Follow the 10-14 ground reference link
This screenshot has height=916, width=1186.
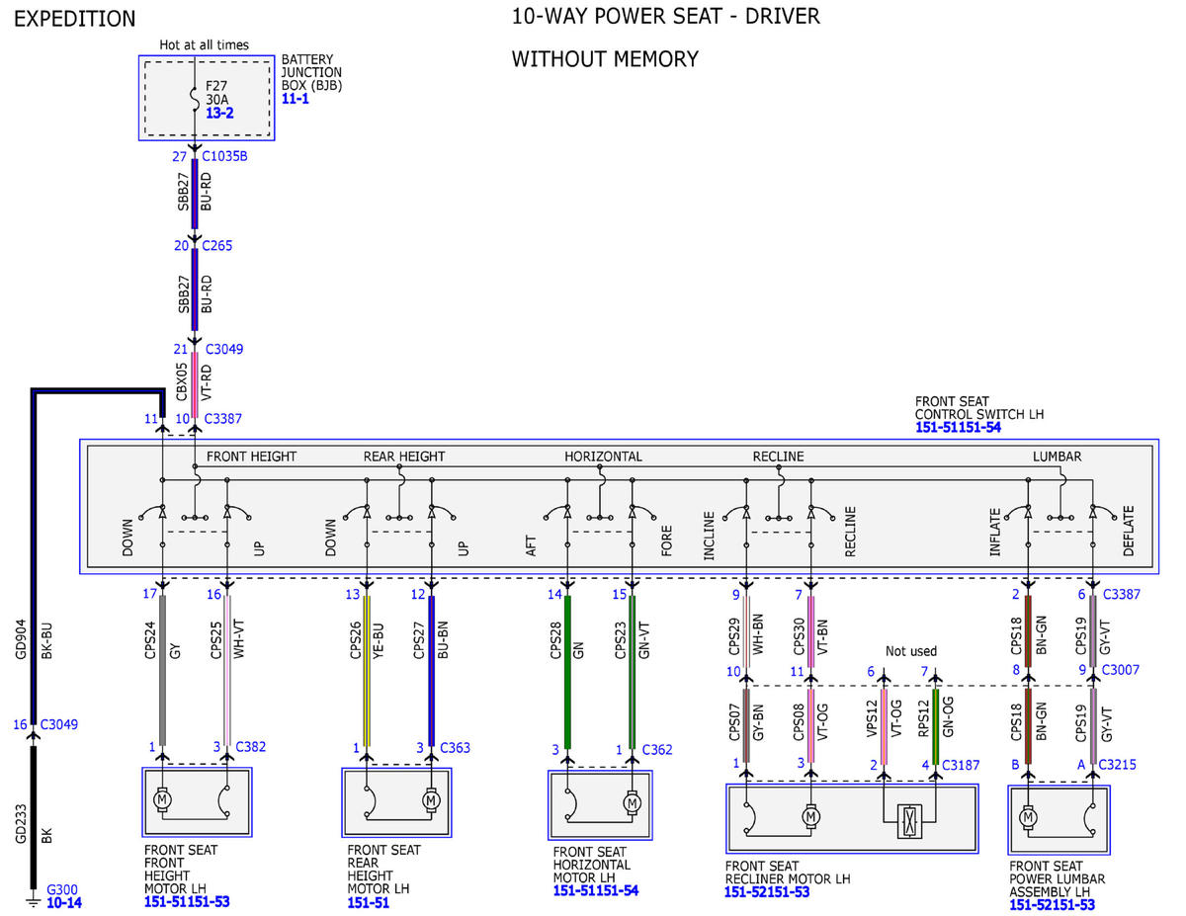[64, 903]
